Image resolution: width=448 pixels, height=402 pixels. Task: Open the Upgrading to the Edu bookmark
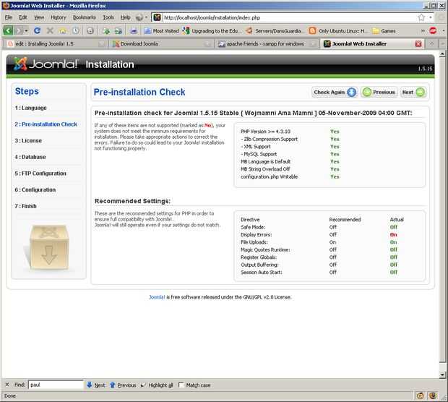point(212,30)
